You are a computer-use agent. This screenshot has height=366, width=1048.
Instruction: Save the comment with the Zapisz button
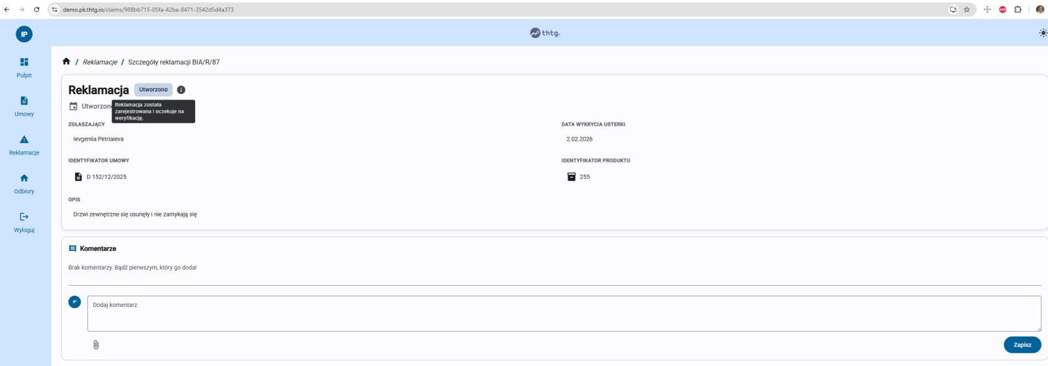click(1022, 345)
